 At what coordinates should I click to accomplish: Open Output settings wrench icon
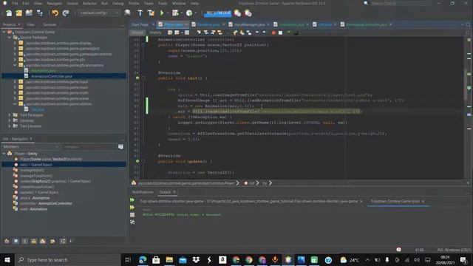coord(132,222)
